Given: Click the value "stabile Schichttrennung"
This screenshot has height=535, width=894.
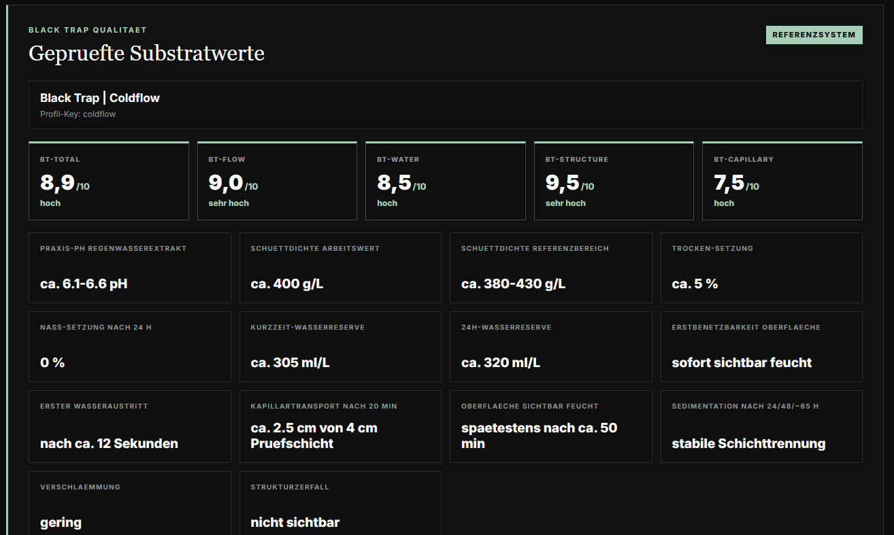Looking at the screenshot, I should click(x=748, y=443).
